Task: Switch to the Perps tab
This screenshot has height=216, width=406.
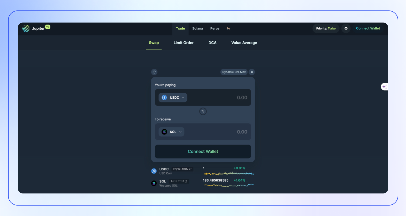Action: pos(215,28)
